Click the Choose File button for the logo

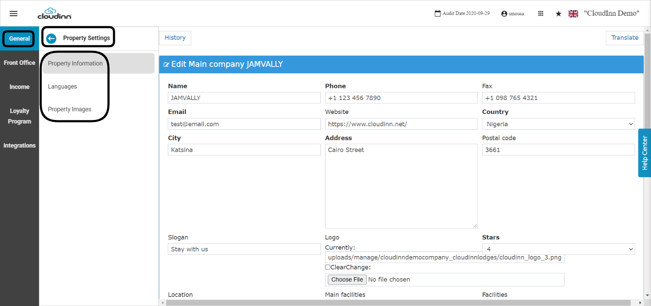[x=347, y=280]
